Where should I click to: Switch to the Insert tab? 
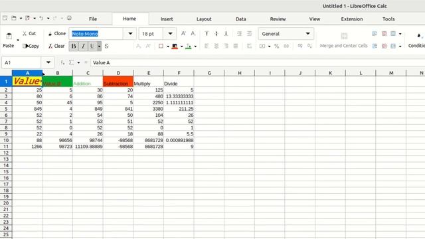tap(167, 19)
